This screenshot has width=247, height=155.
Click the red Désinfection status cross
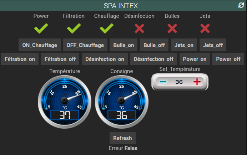(x=140, y=29)
